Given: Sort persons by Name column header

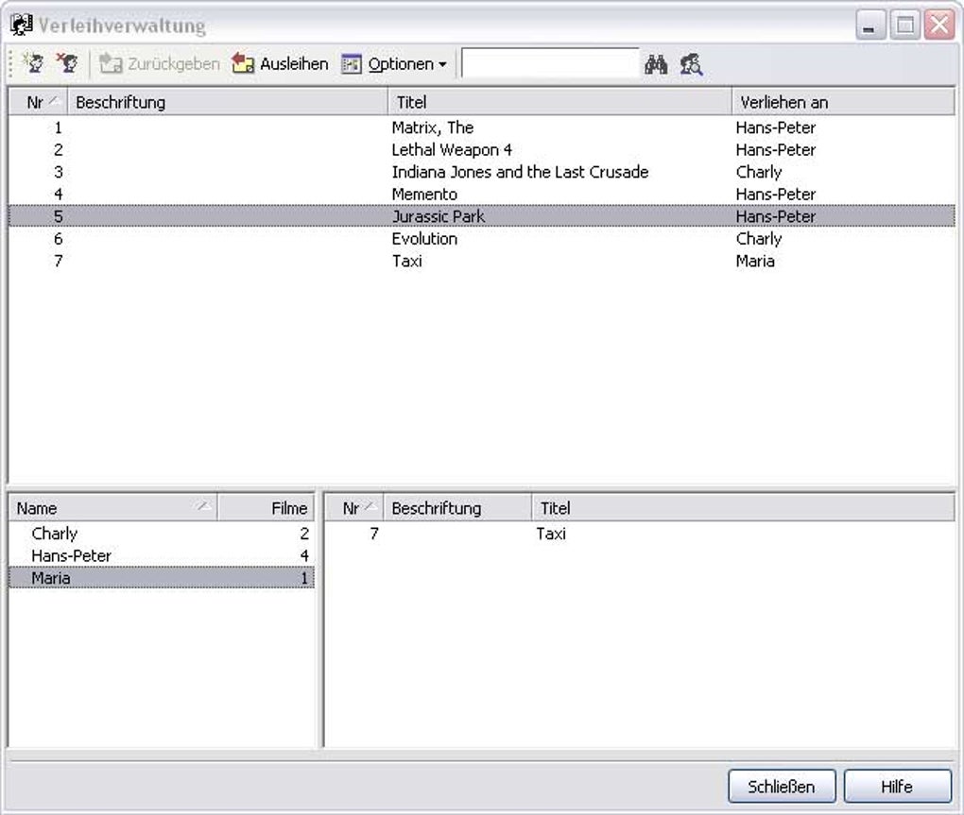Looking at the screenshot, I should tap(113, 508).
